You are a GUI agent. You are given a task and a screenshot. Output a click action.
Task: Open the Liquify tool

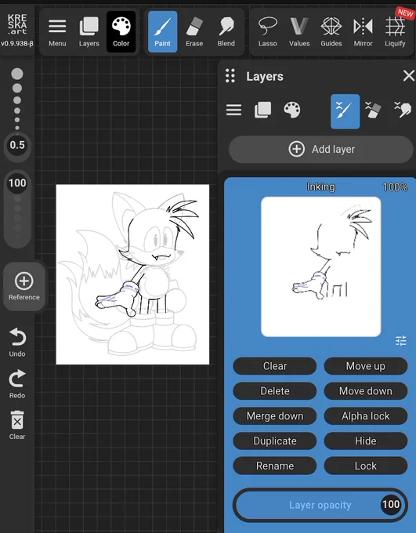click(395, 32)
